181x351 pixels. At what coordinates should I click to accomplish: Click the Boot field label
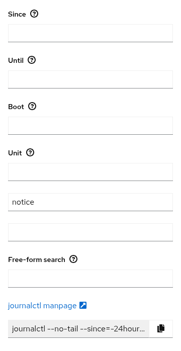click(16, 107)
